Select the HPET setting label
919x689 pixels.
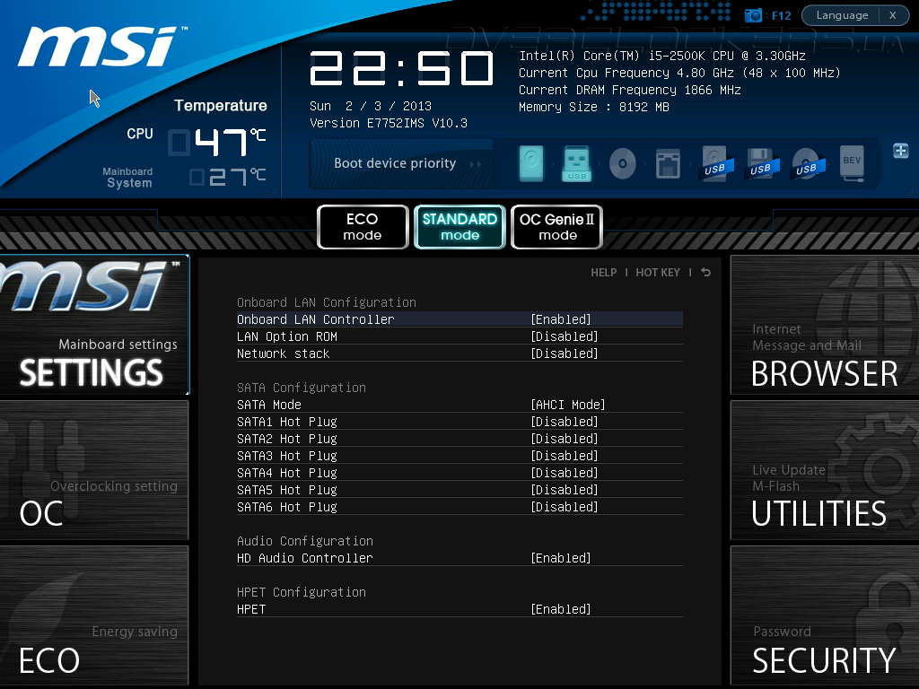[x=251, y=609]
